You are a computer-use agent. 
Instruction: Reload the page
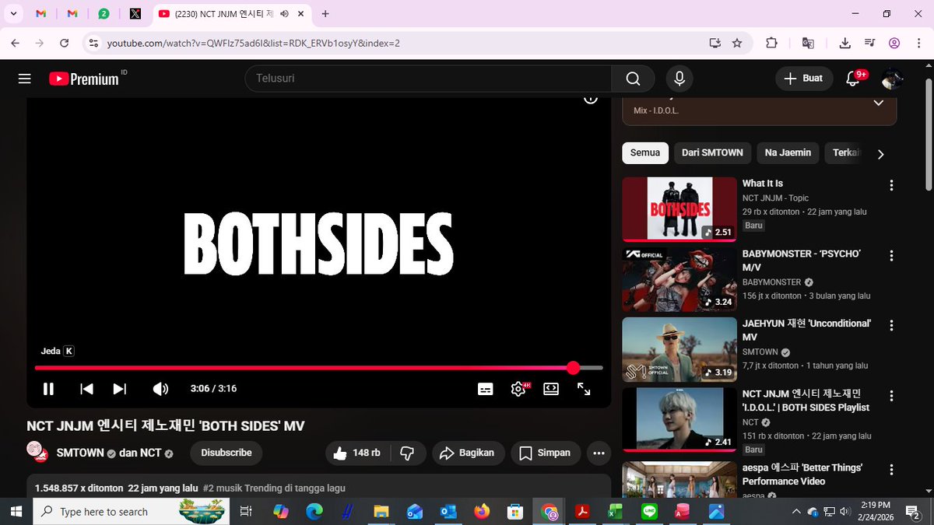pyautogui.click(x=64, y=43)
